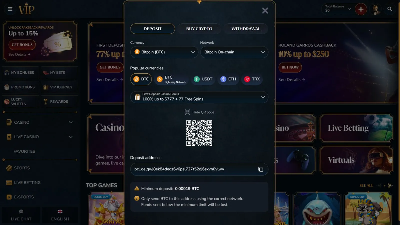400x225 pixels.
Task: Open the Currency Bitcoin (BTC) dropdown
Action: click(x=164, y=52)
